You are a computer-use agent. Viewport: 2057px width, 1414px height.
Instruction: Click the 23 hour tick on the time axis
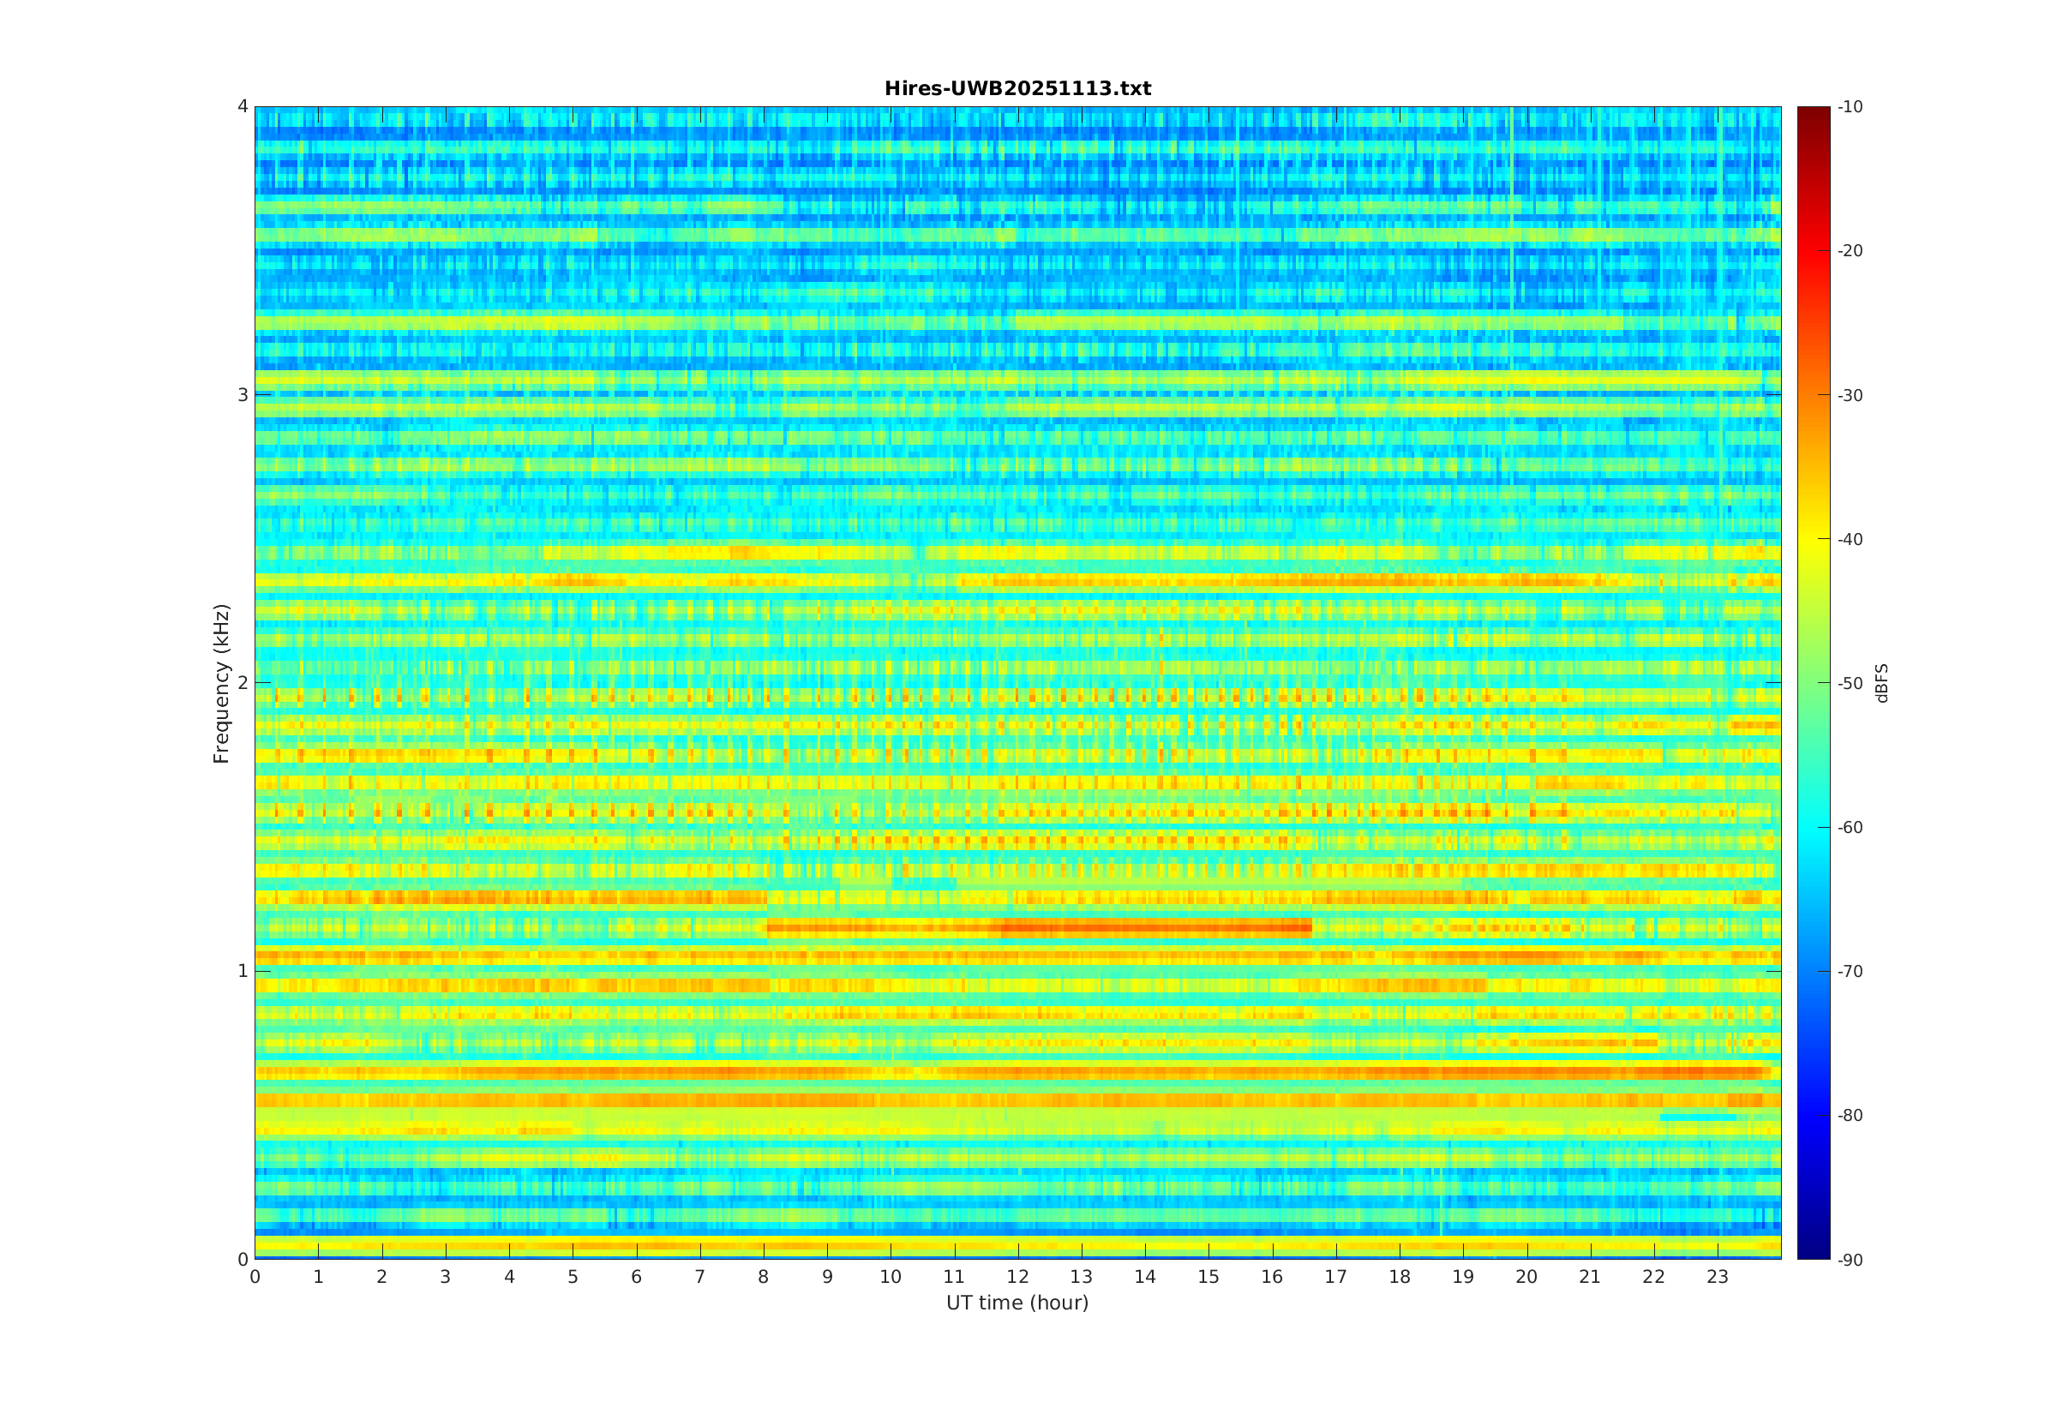(x=1718, y=1277)
